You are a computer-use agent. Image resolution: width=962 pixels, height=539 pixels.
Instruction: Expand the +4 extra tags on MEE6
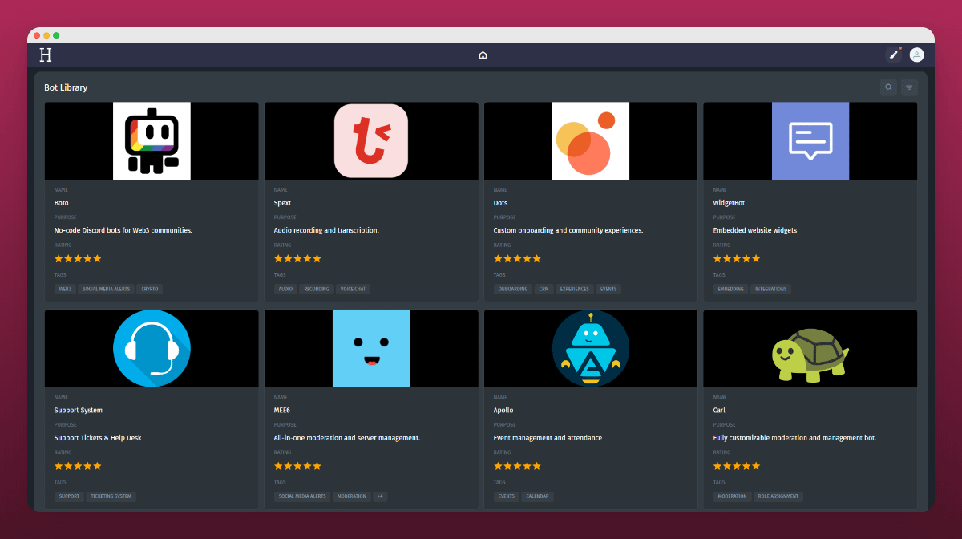(x=380, y=496)
